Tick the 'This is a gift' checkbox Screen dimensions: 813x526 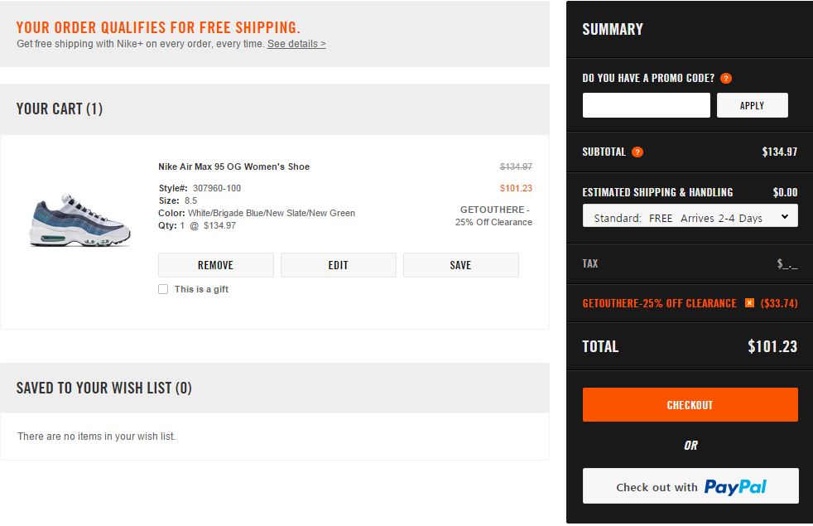[x=163, y=289]
